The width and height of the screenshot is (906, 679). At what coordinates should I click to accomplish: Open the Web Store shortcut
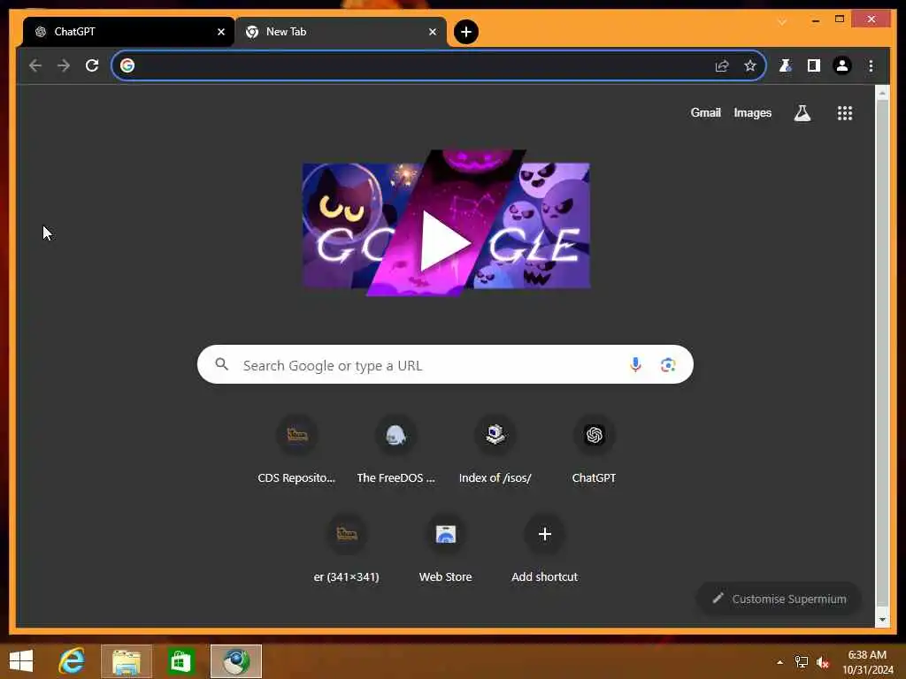pyautogui.click(x=446, y=549)
